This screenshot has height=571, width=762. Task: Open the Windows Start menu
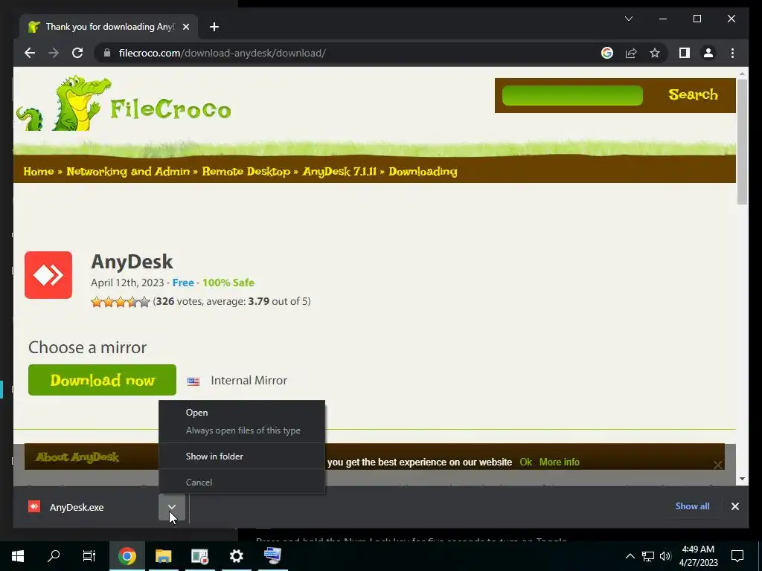pyautogui.click(x=18, y=556)
